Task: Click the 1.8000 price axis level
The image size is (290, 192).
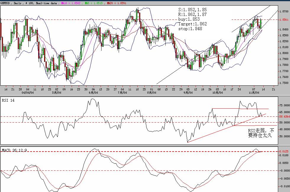Action: (284, 53)
